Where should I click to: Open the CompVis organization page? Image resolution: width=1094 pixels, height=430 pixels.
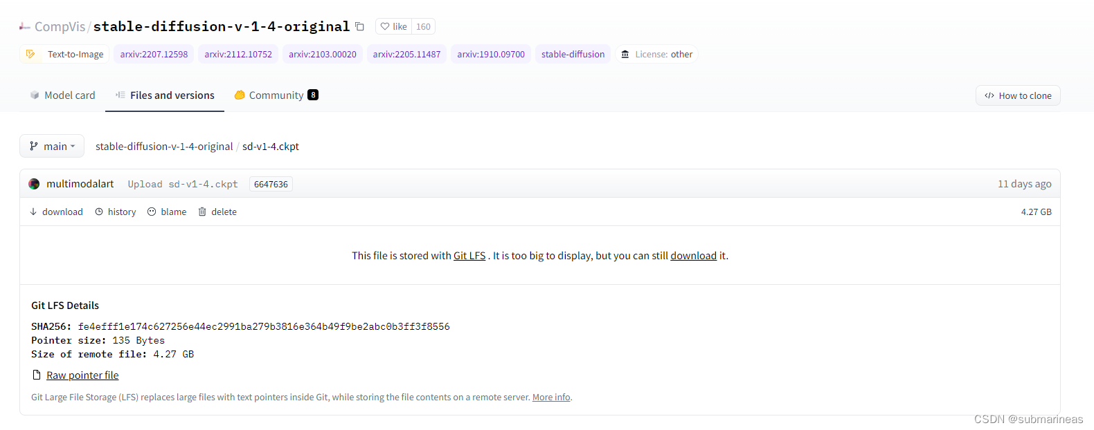(x=60, y=26)
